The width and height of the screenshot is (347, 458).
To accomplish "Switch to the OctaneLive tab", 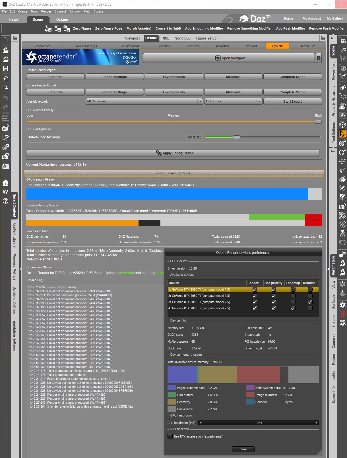I will (x=307, y=46).
